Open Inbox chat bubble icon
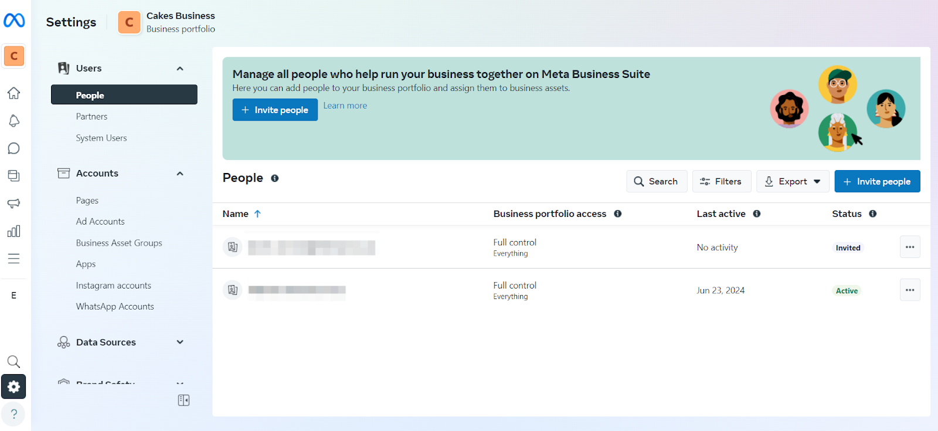This screenshot has width=938, height=431. [14, 148]
